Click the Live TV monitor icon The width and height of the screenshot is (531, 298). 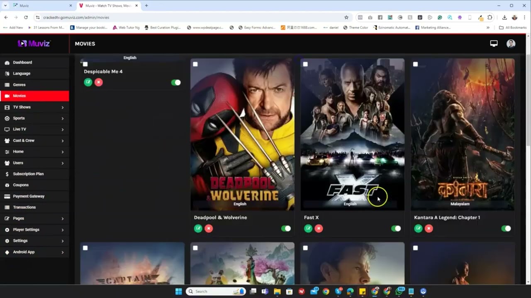point(7,130)
